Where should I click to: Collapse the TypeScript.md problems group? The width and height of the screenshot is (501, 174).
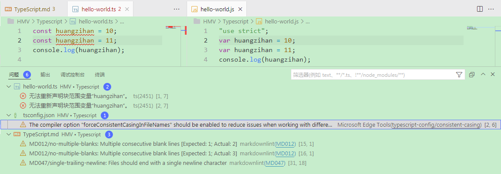tap(9, 135)
